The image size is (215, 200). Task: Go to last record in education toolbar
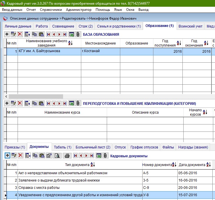tap(65, 34)
